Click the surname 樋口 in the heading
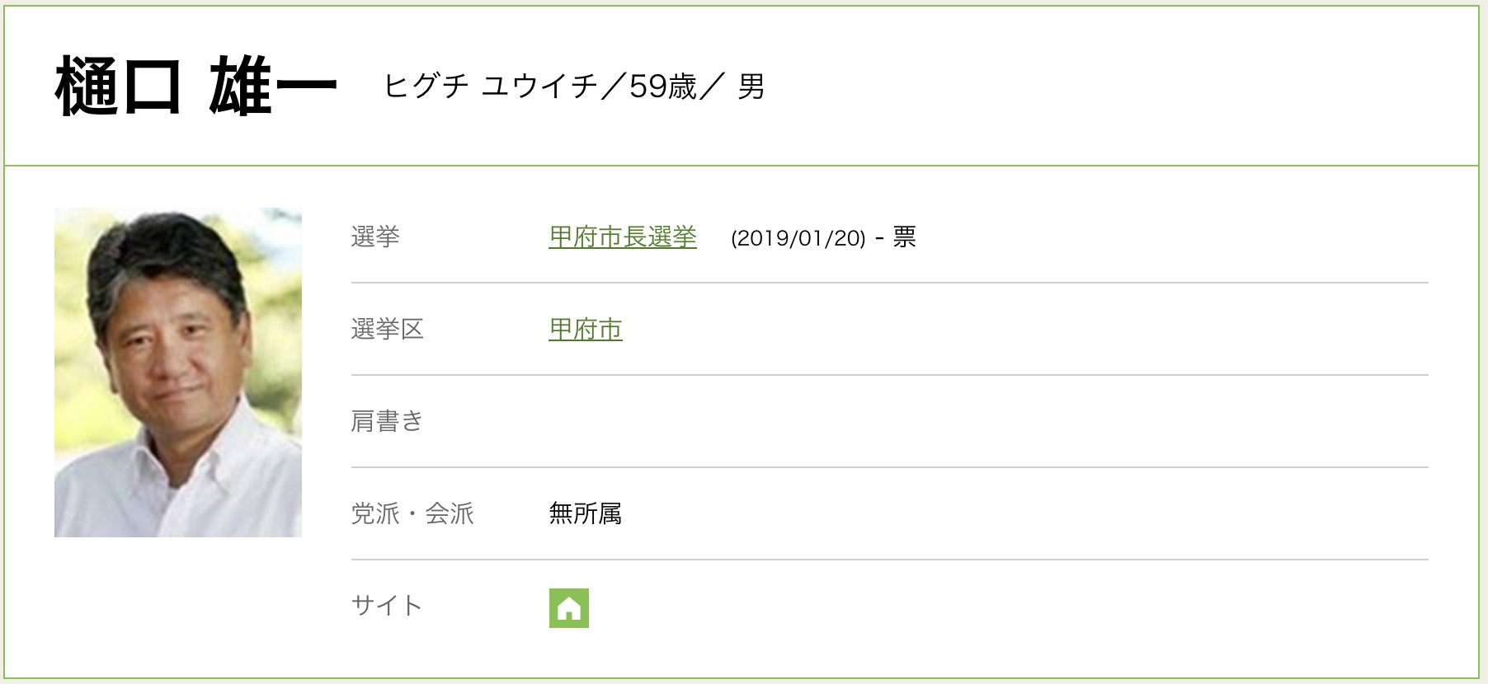Screen dimensions: 1488x684 118,87
